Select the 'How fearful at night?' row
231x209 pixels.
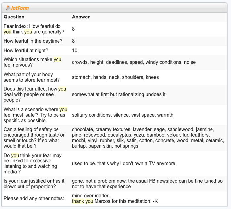[x=114, y=50]
